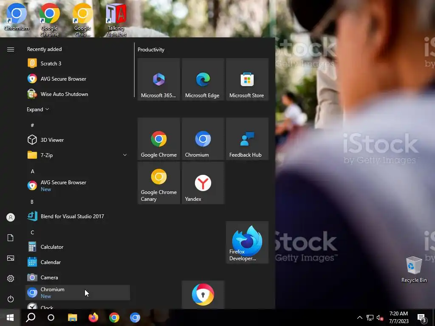The height and width of the screenshot is (326, 435).
Task: Launch Google Chrome from taskbar
Action: 114,318
